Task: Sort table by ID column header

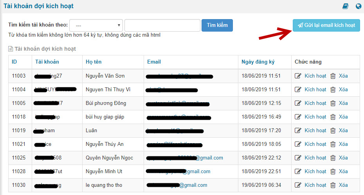Action: point(14,62)
